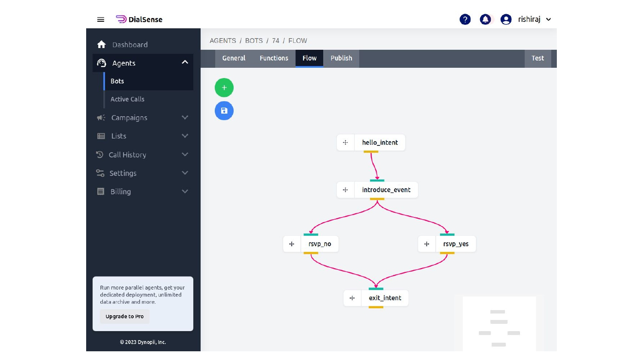Select the Flow tab

pos(309,58)
